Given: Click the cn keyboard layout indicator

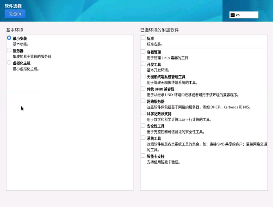Looking at the screenshot, I should tap(244, 15).
